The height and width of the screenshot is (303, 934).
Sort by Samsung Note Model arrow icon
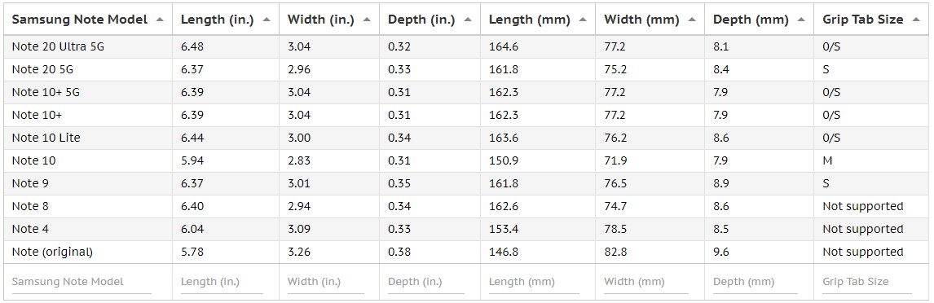(x=160, y=20)
